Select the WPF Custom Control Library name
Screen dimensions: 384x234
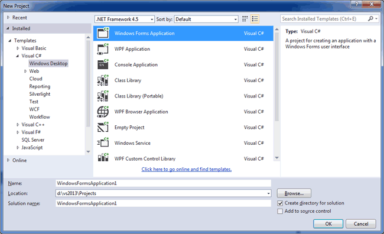[x=145, y=159]
